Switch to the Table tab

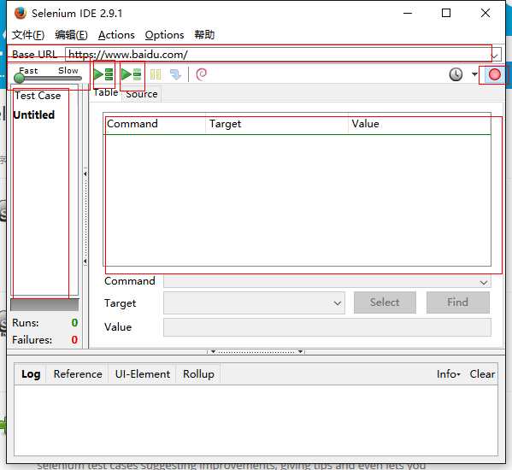[106, 92]
